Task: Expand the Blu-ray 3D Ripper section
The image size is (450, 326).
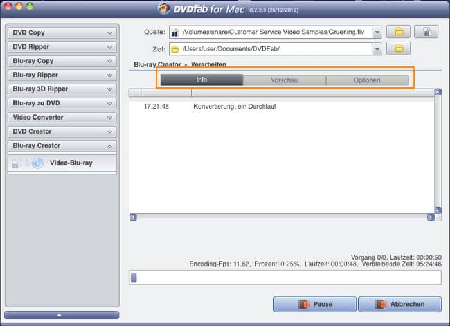Action: [62, 89]
